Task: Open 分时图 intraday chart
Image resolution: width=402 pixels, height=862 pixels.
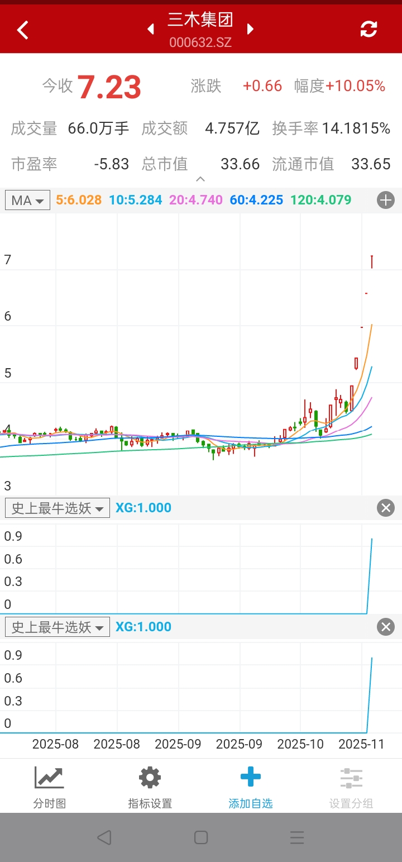Action: [50, 787]
